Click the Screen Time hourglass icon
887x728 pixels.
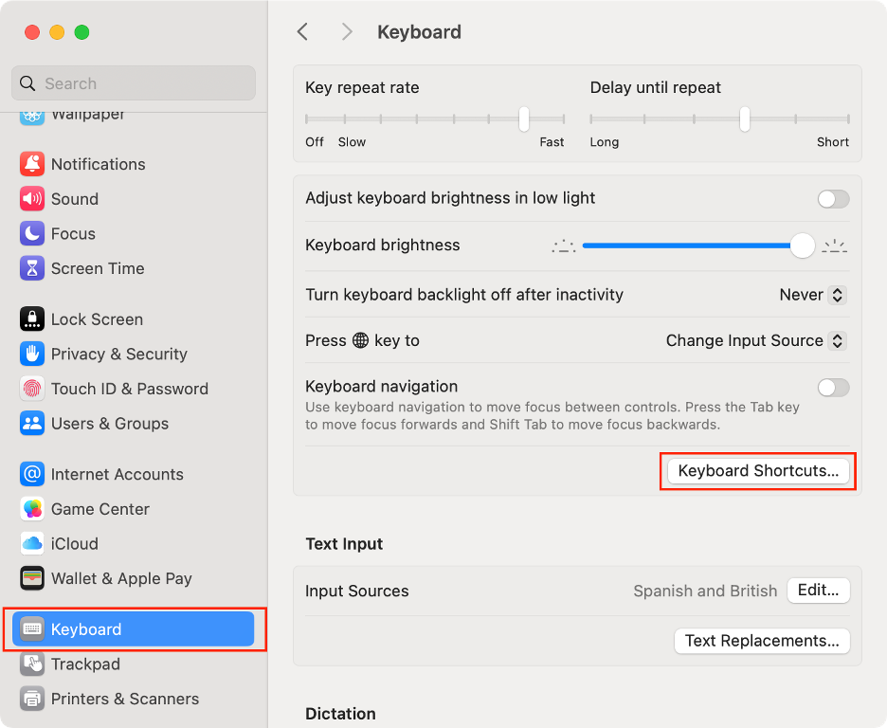tap(29, 268)
